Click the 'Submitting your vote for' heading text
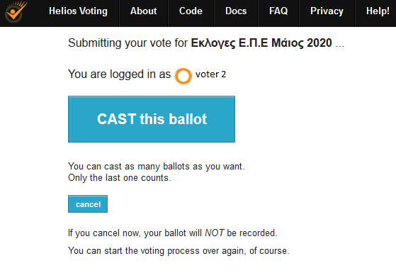This screenshot has height=273, width=396. tap(128, 43)
